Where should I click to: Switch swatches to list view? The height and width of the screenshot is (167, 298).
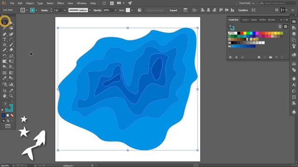pyautogui.click(x=280, y=26)
